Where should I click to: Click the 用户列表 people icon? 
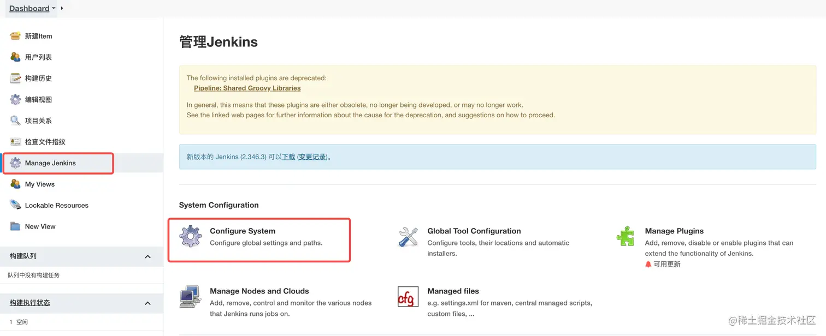coord(15,57)
